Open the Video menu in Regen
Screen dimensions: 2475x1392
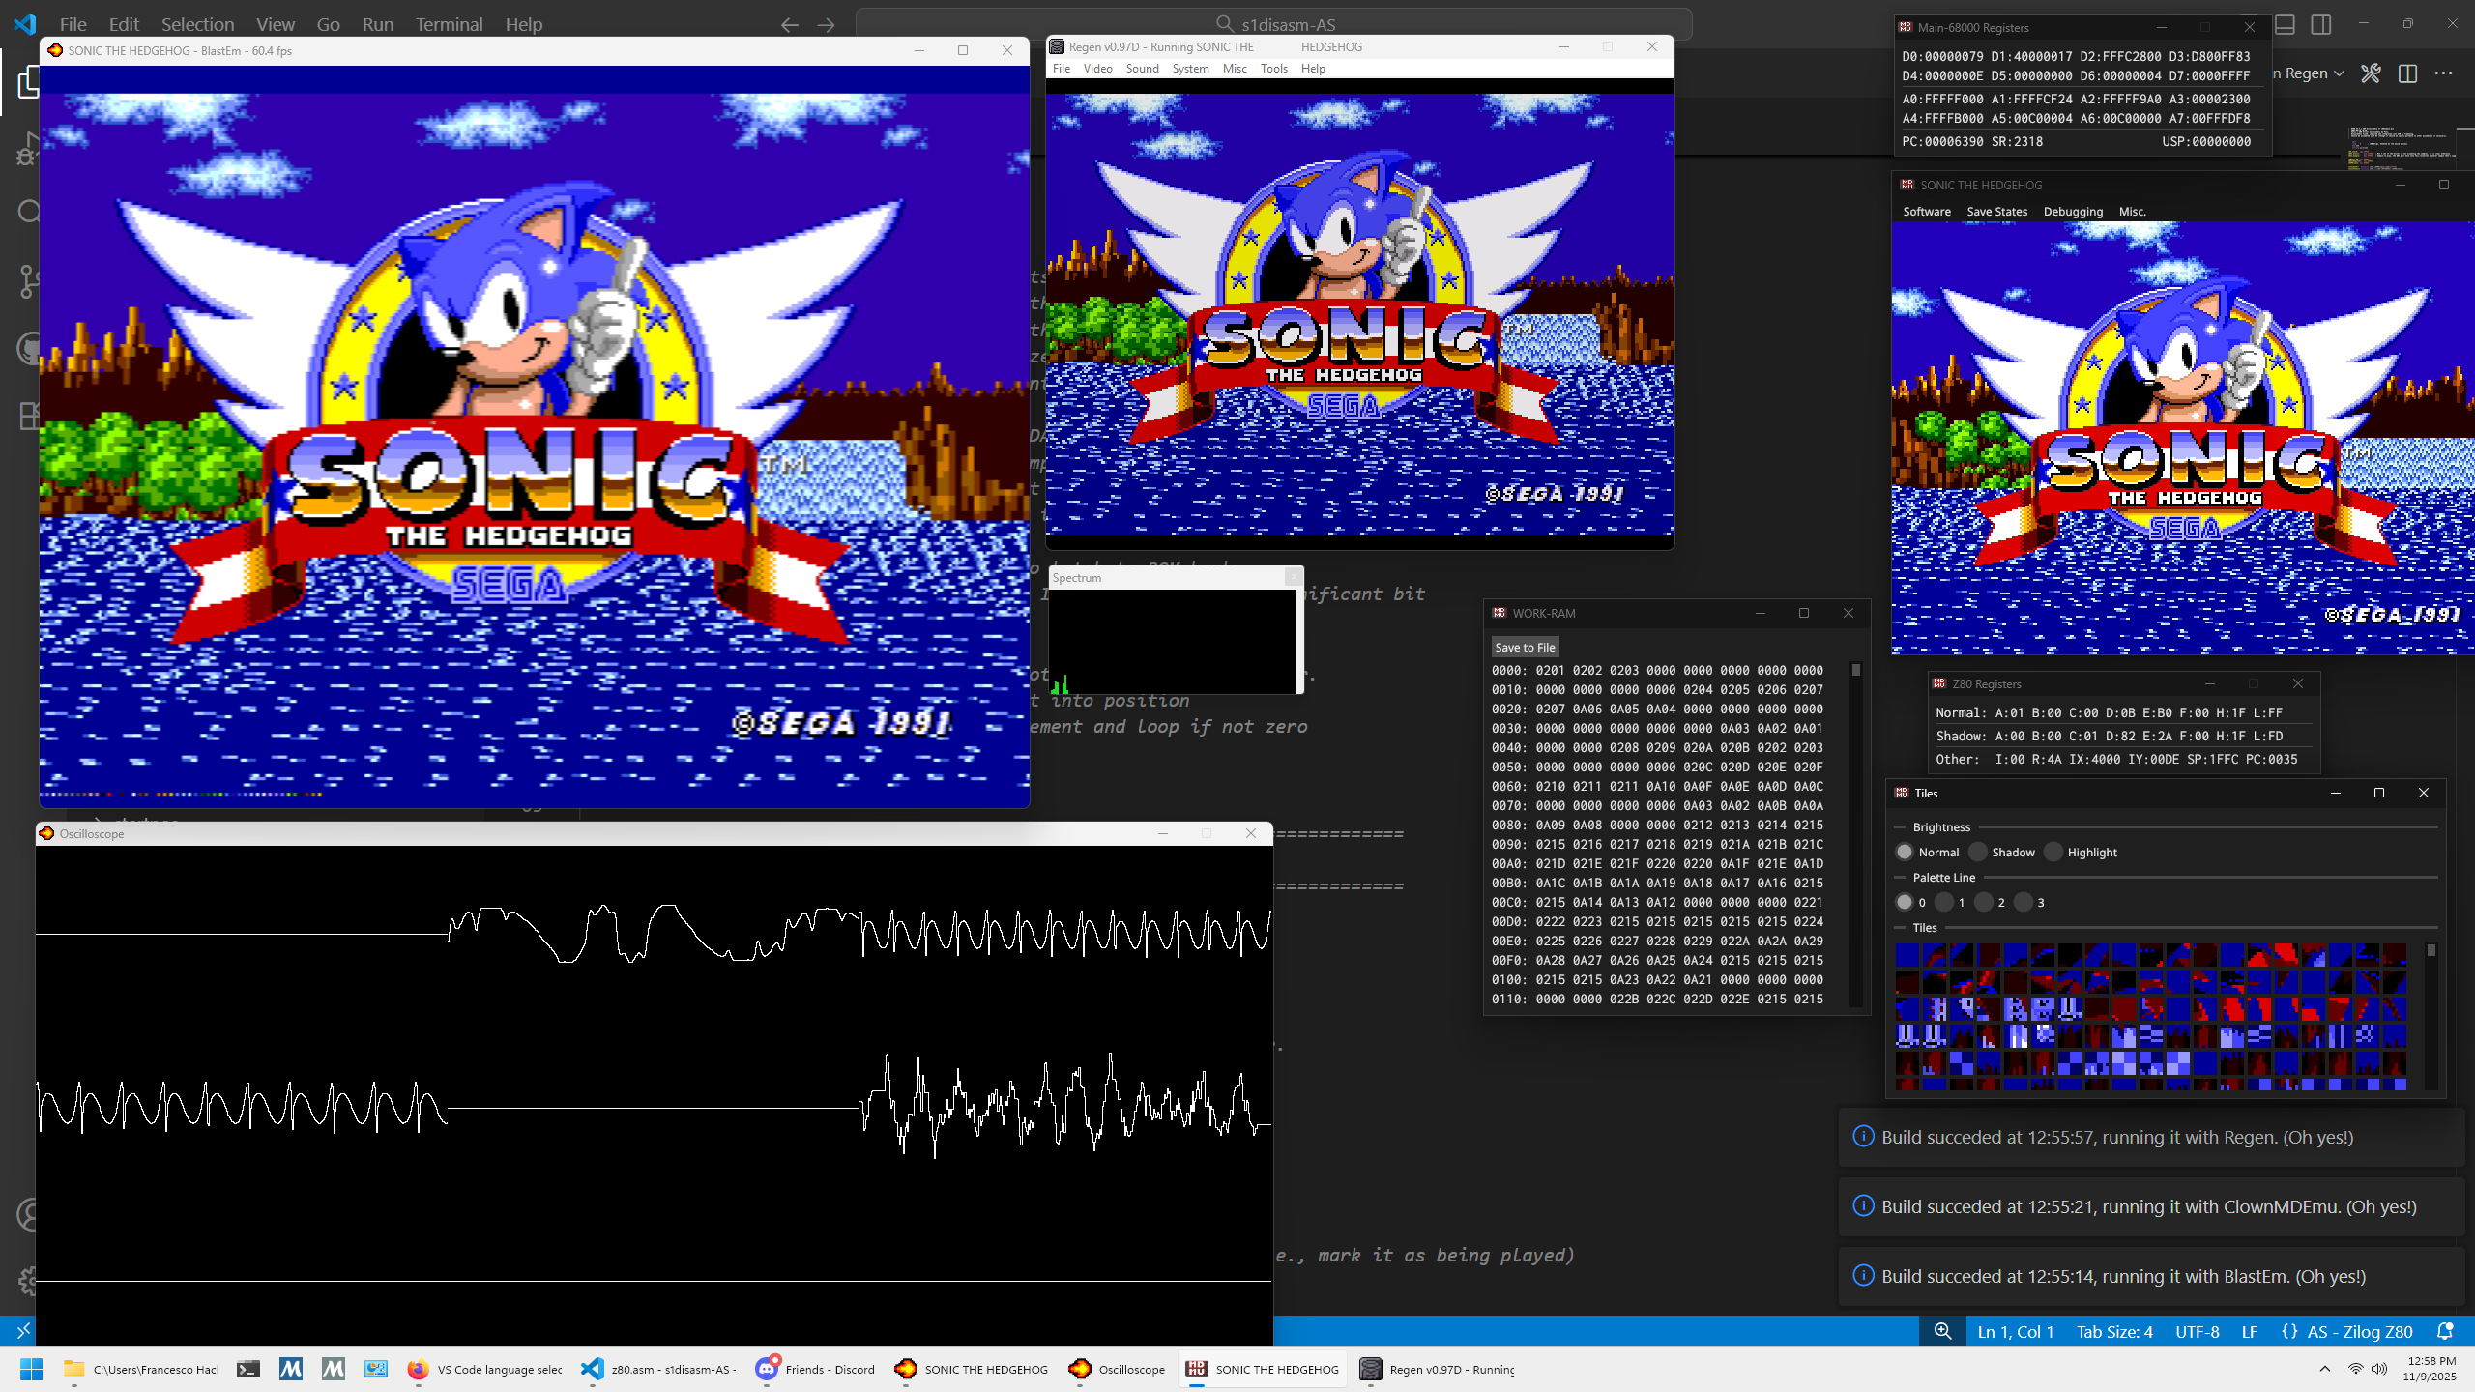tap(1098, 68)
